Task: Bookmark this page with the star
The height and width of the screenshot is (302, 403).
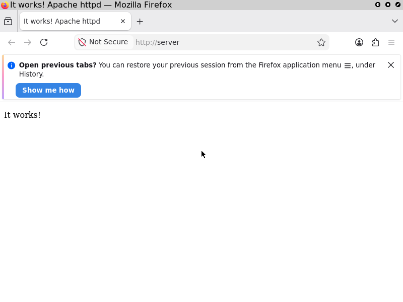Action: pyautogui.click(x=321, y=42)
